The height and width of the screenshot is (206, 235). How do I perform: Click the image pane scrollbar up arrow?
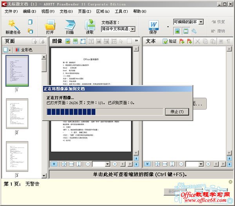(136, 49)
